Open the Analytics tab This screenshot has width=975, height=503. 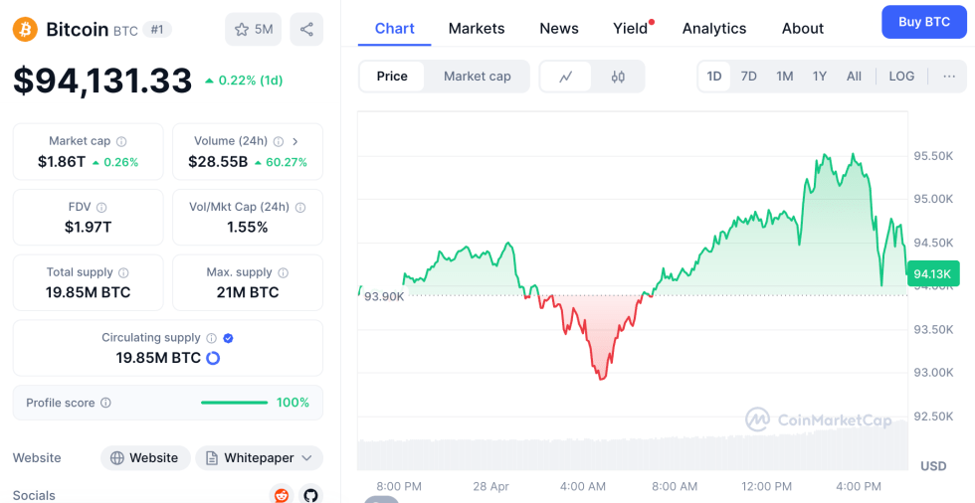[x=713, y=29]
